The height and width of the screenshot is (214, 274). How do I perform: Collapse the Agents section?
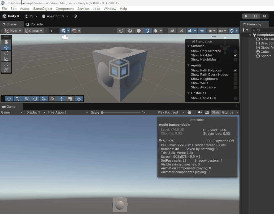click(188, 65)
